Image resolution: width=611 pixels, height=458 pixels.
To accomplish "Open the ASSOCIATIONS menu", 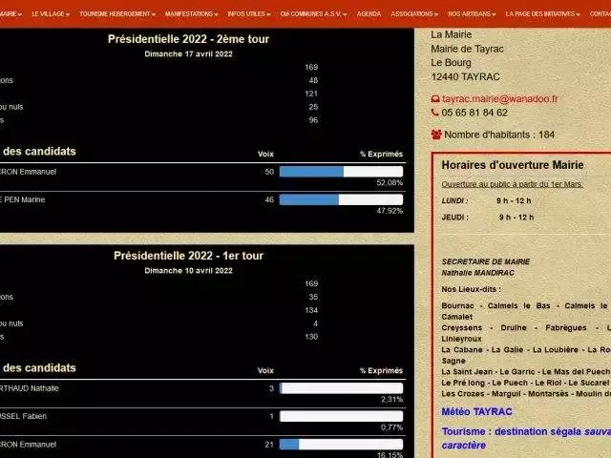I will click(x=414, y=14).
